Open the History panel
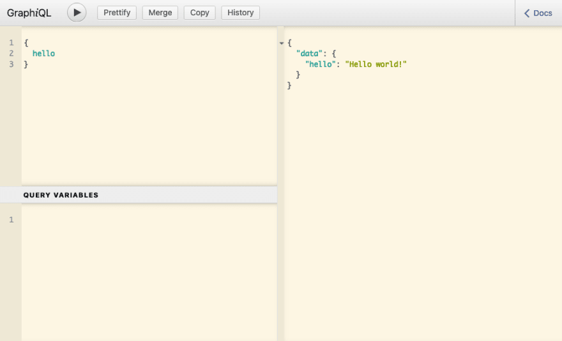The height and width of the screenshot is (341, 562). [241, 13]
